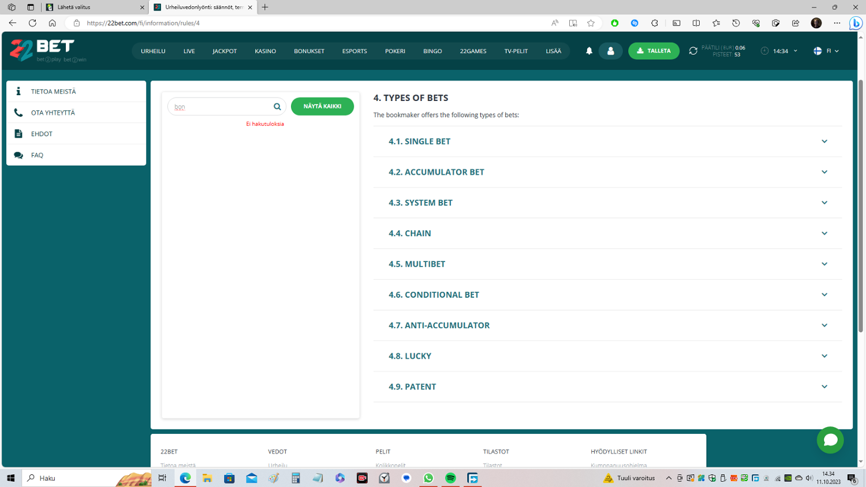Click the search magnifier icon
This screenshot has width=866, height=487.
pyautogui.click(x=277, y=107)
